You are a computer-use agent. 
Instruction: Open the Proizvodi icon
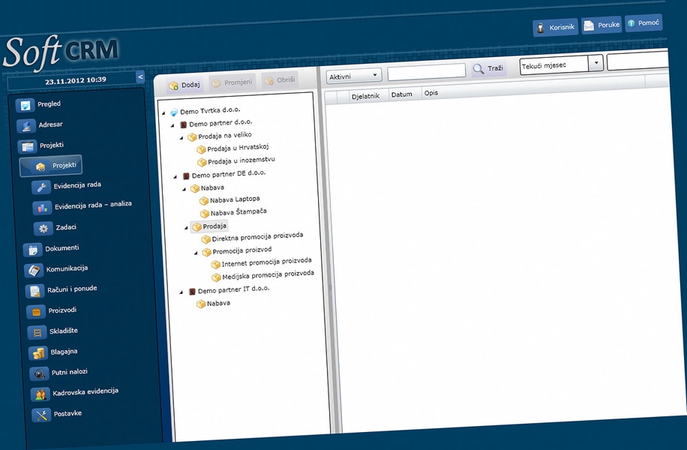[x=36, y=312]
